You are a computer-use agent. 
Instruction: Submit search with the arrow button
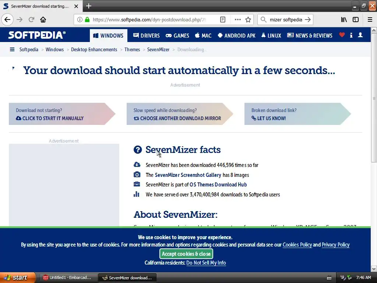(308, 20)
